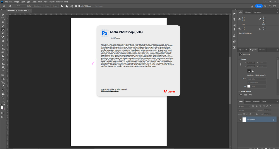Switch to the Histogram tab
The width and height of the screenshot is (279, 149).
point(247,12)
